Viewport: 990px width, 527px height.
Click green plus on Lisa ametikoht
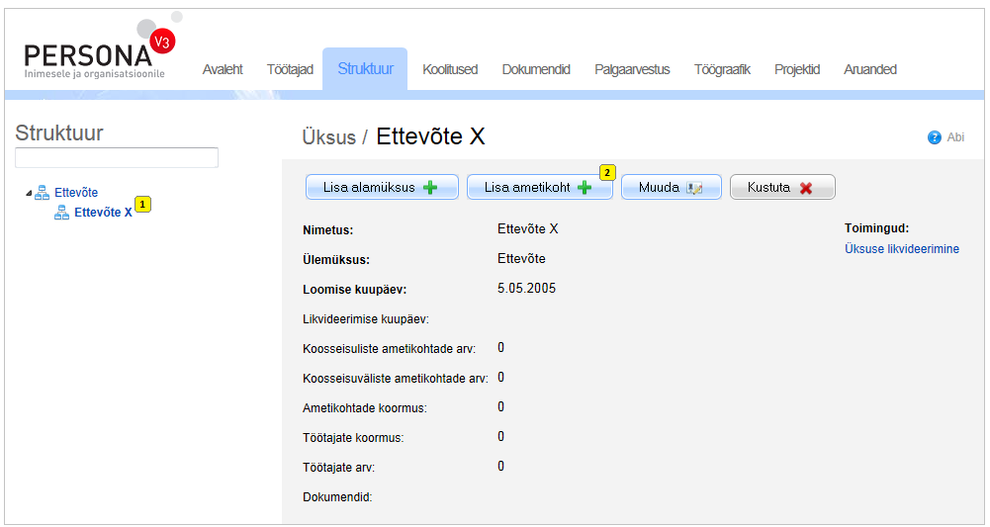point(585,188)
